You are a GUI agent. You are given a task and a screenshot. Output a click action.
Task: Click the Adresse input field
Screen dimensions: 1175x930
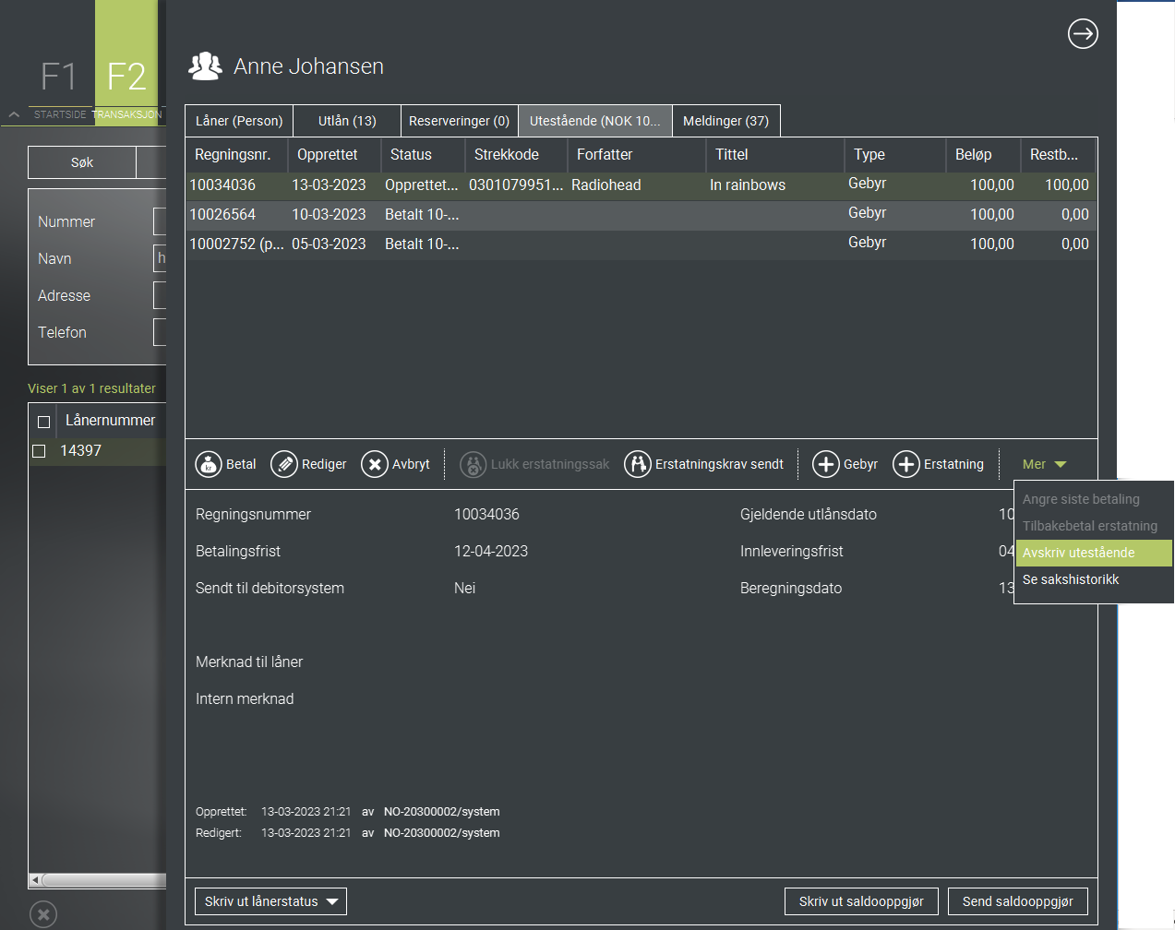pyautogui.click(x=160, y=295)
